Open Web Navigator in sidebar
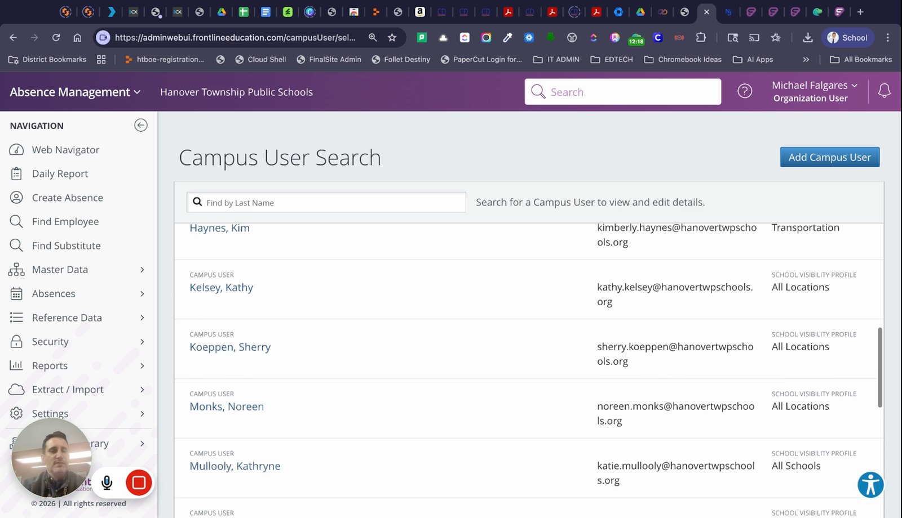 click(65, 150)
